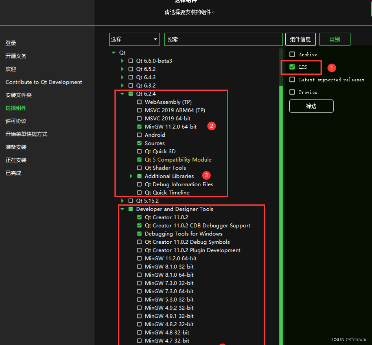Check Qt Creator 11.0.2 Plugin Development checkbox

pyautogui.click(x=139, y=250)
